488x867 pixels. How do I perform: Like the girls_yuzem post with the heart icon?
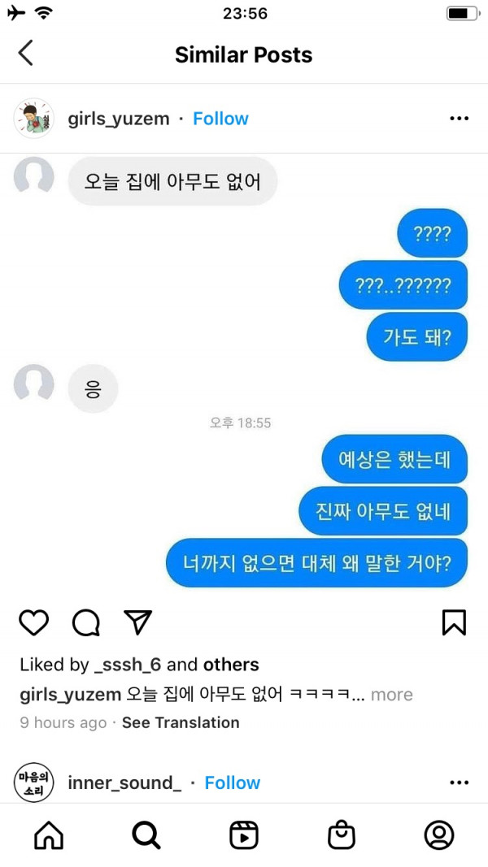(x=33, y=622)
